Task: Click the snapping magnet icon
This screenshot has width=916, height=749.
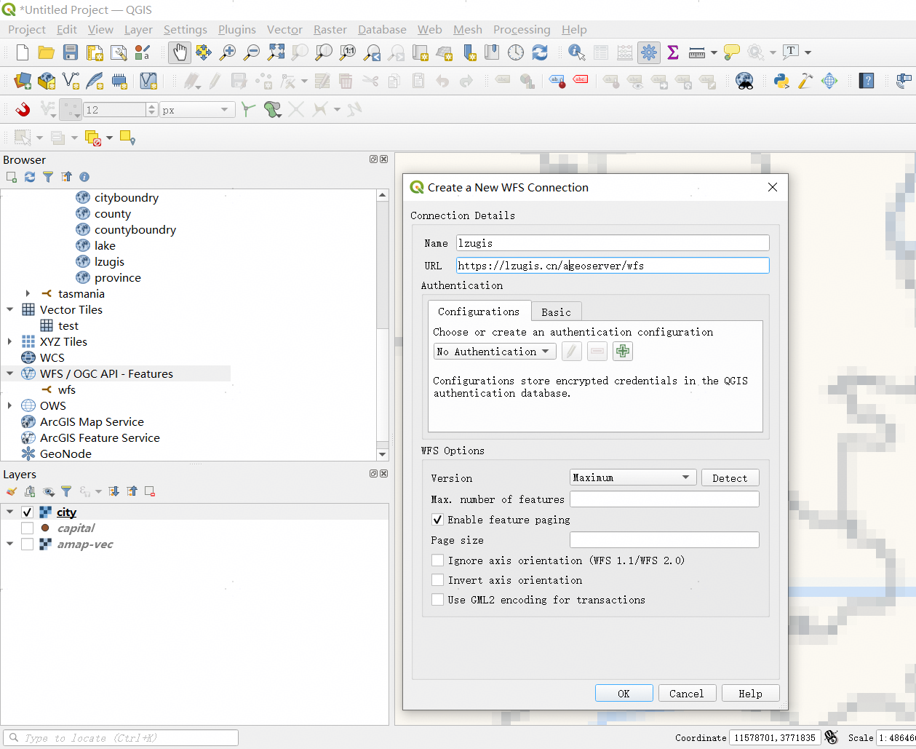Action: pyautogui.click(x=23, y=110)
